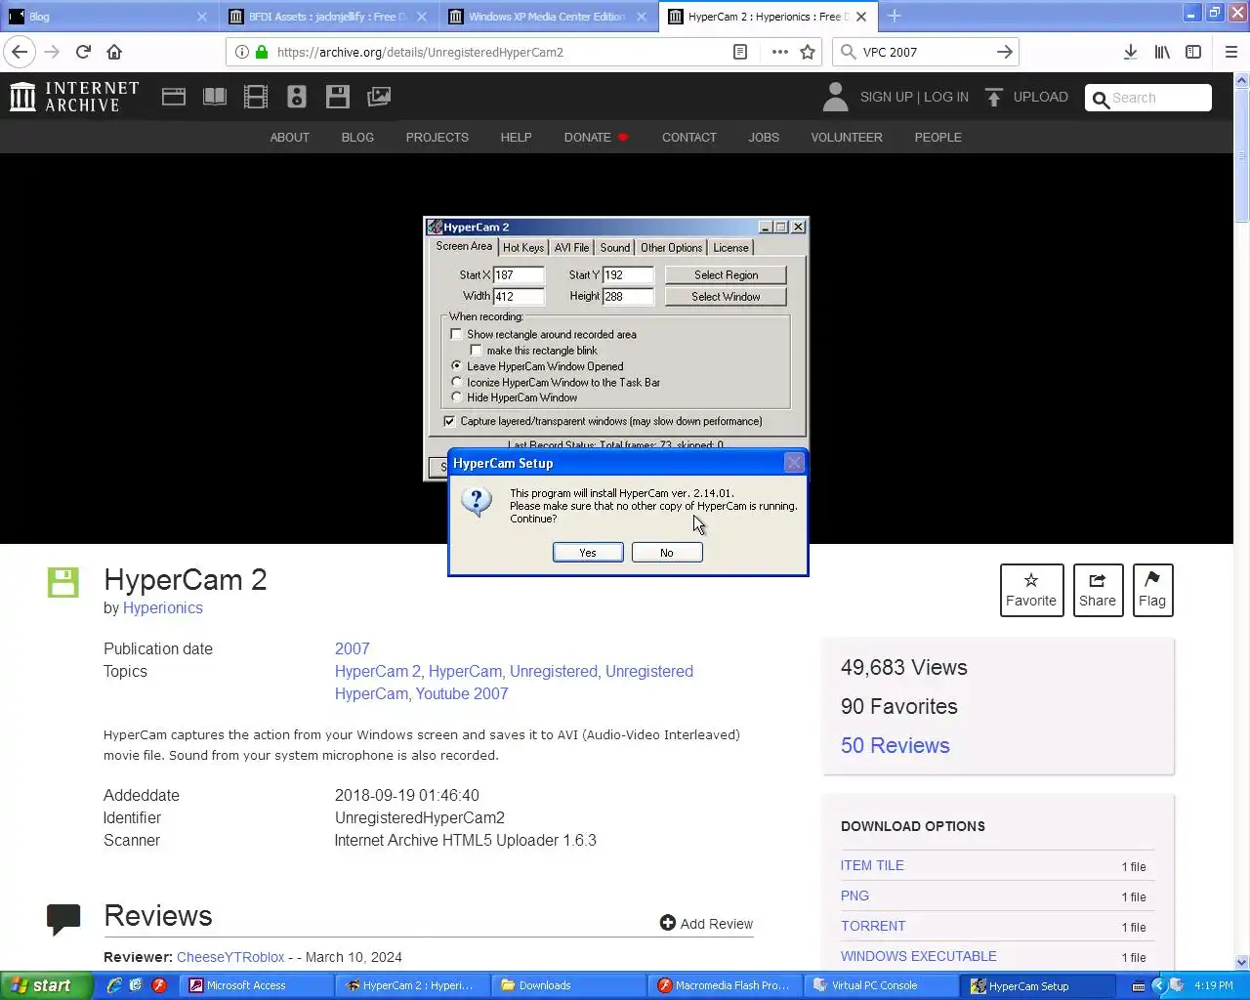Switch to BFDI Assets browser tab
Image resolution: width=1250 pixels, height=1000 pixels.
click(327, 17)
